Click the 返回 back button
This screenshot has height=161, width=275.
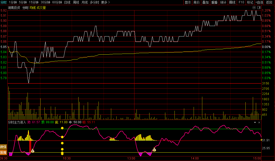[x=269, y=2]
